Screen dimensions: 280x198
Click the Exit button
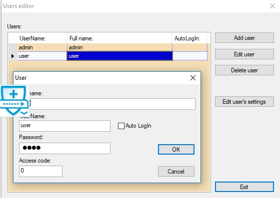pyautogui.click(x=244, y=187)
